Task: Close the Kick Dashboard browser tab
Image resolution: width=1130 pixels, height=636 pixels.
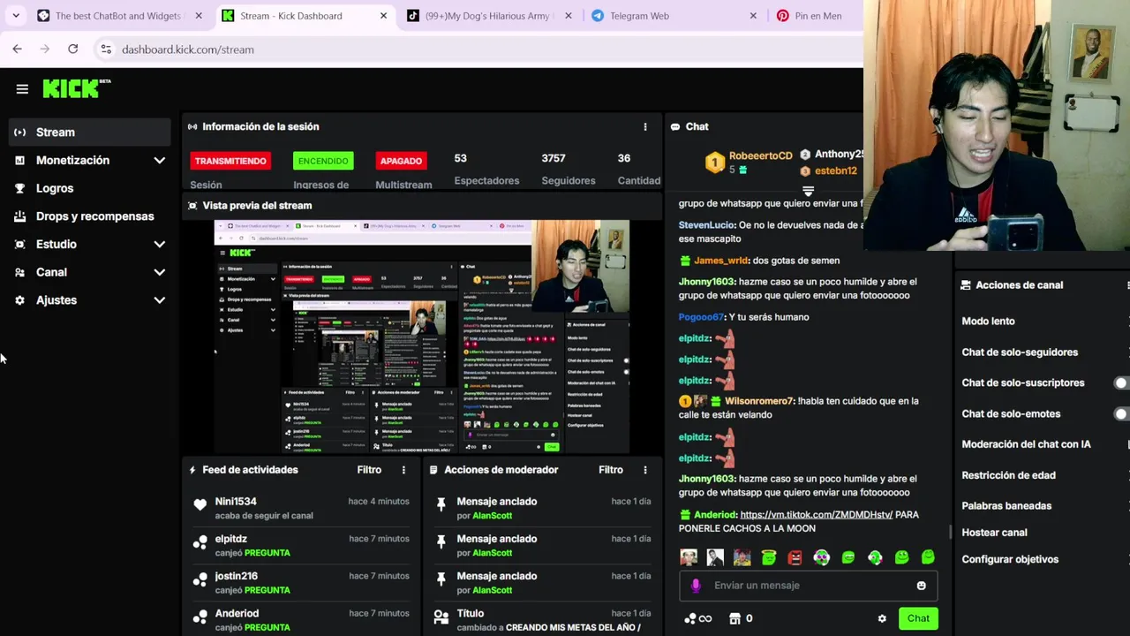Action: 383,16
